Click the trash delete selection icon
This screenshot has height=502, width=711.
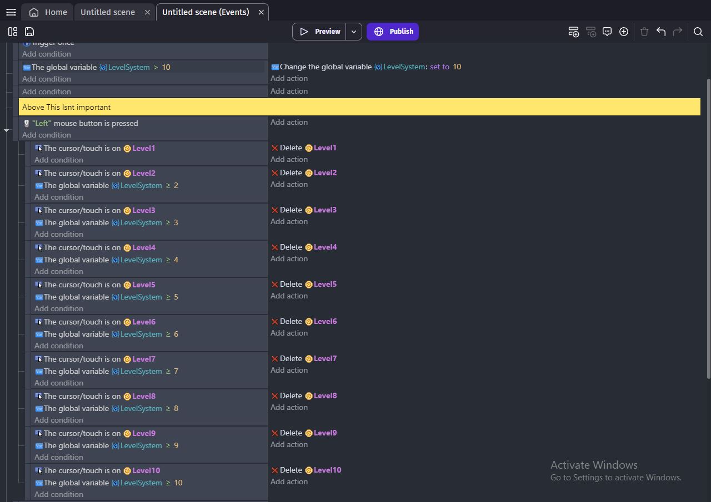tap(644, 32)
